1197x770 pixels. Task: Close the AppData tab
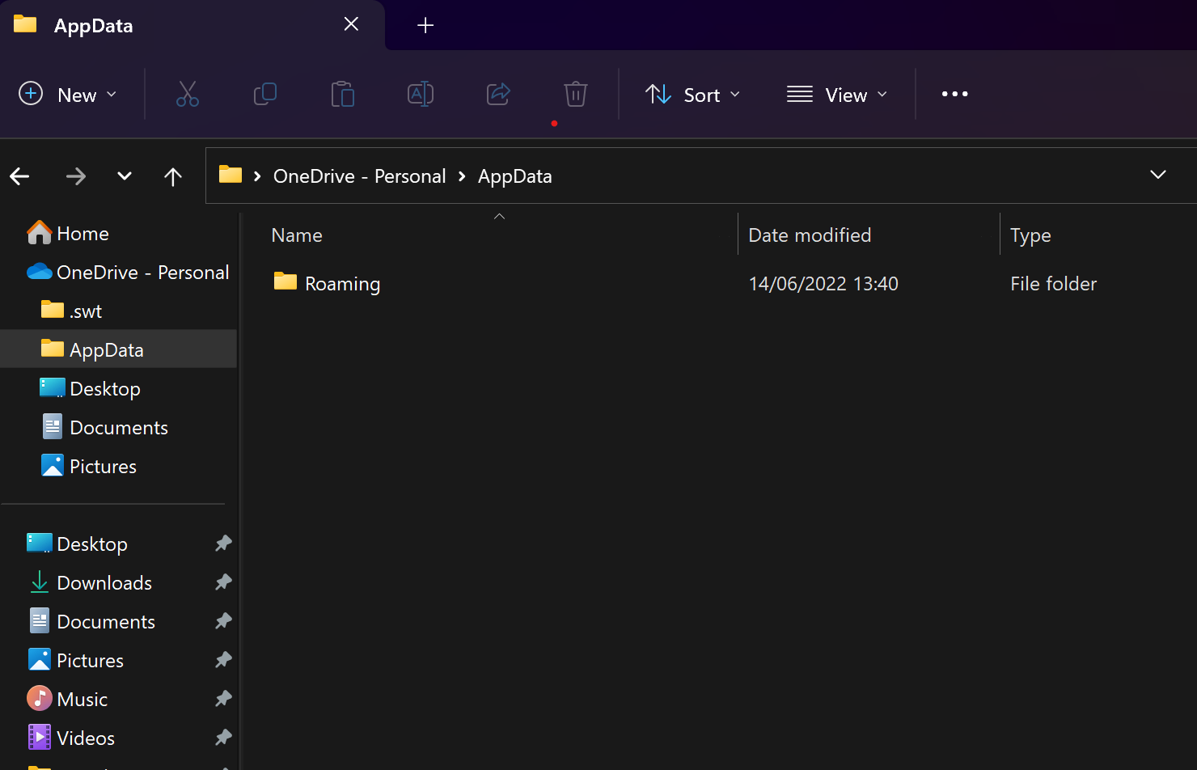[351, 24]
